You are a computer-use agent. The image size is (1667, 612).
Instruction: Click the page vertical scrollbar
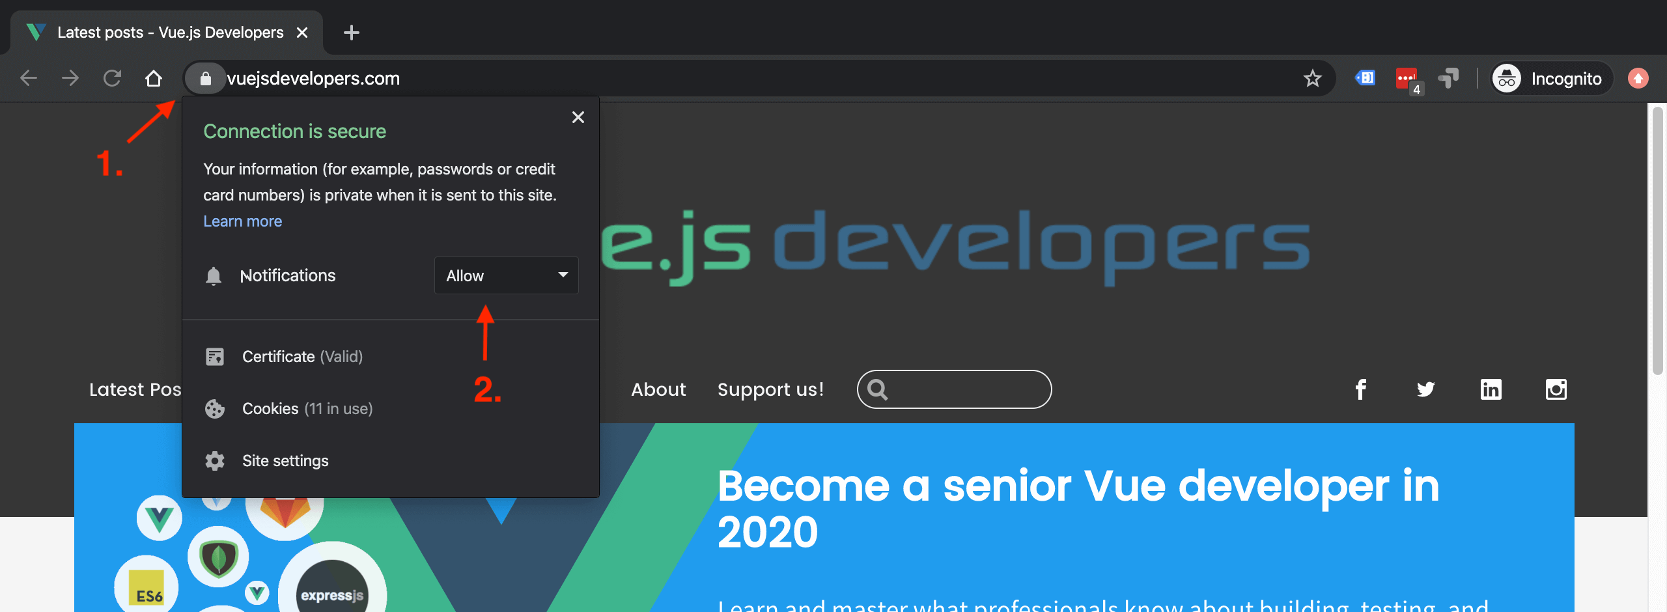(1658, 240)
